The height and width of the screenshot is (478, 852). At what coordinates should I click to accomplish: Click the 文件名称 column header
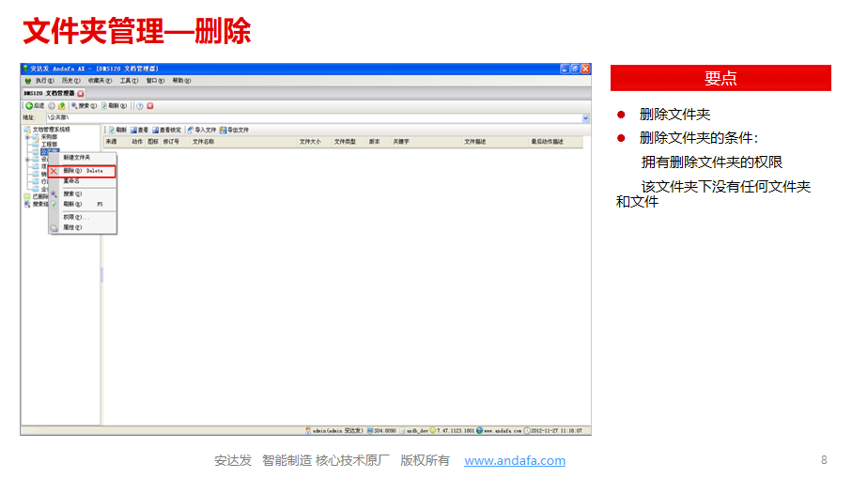203,142
